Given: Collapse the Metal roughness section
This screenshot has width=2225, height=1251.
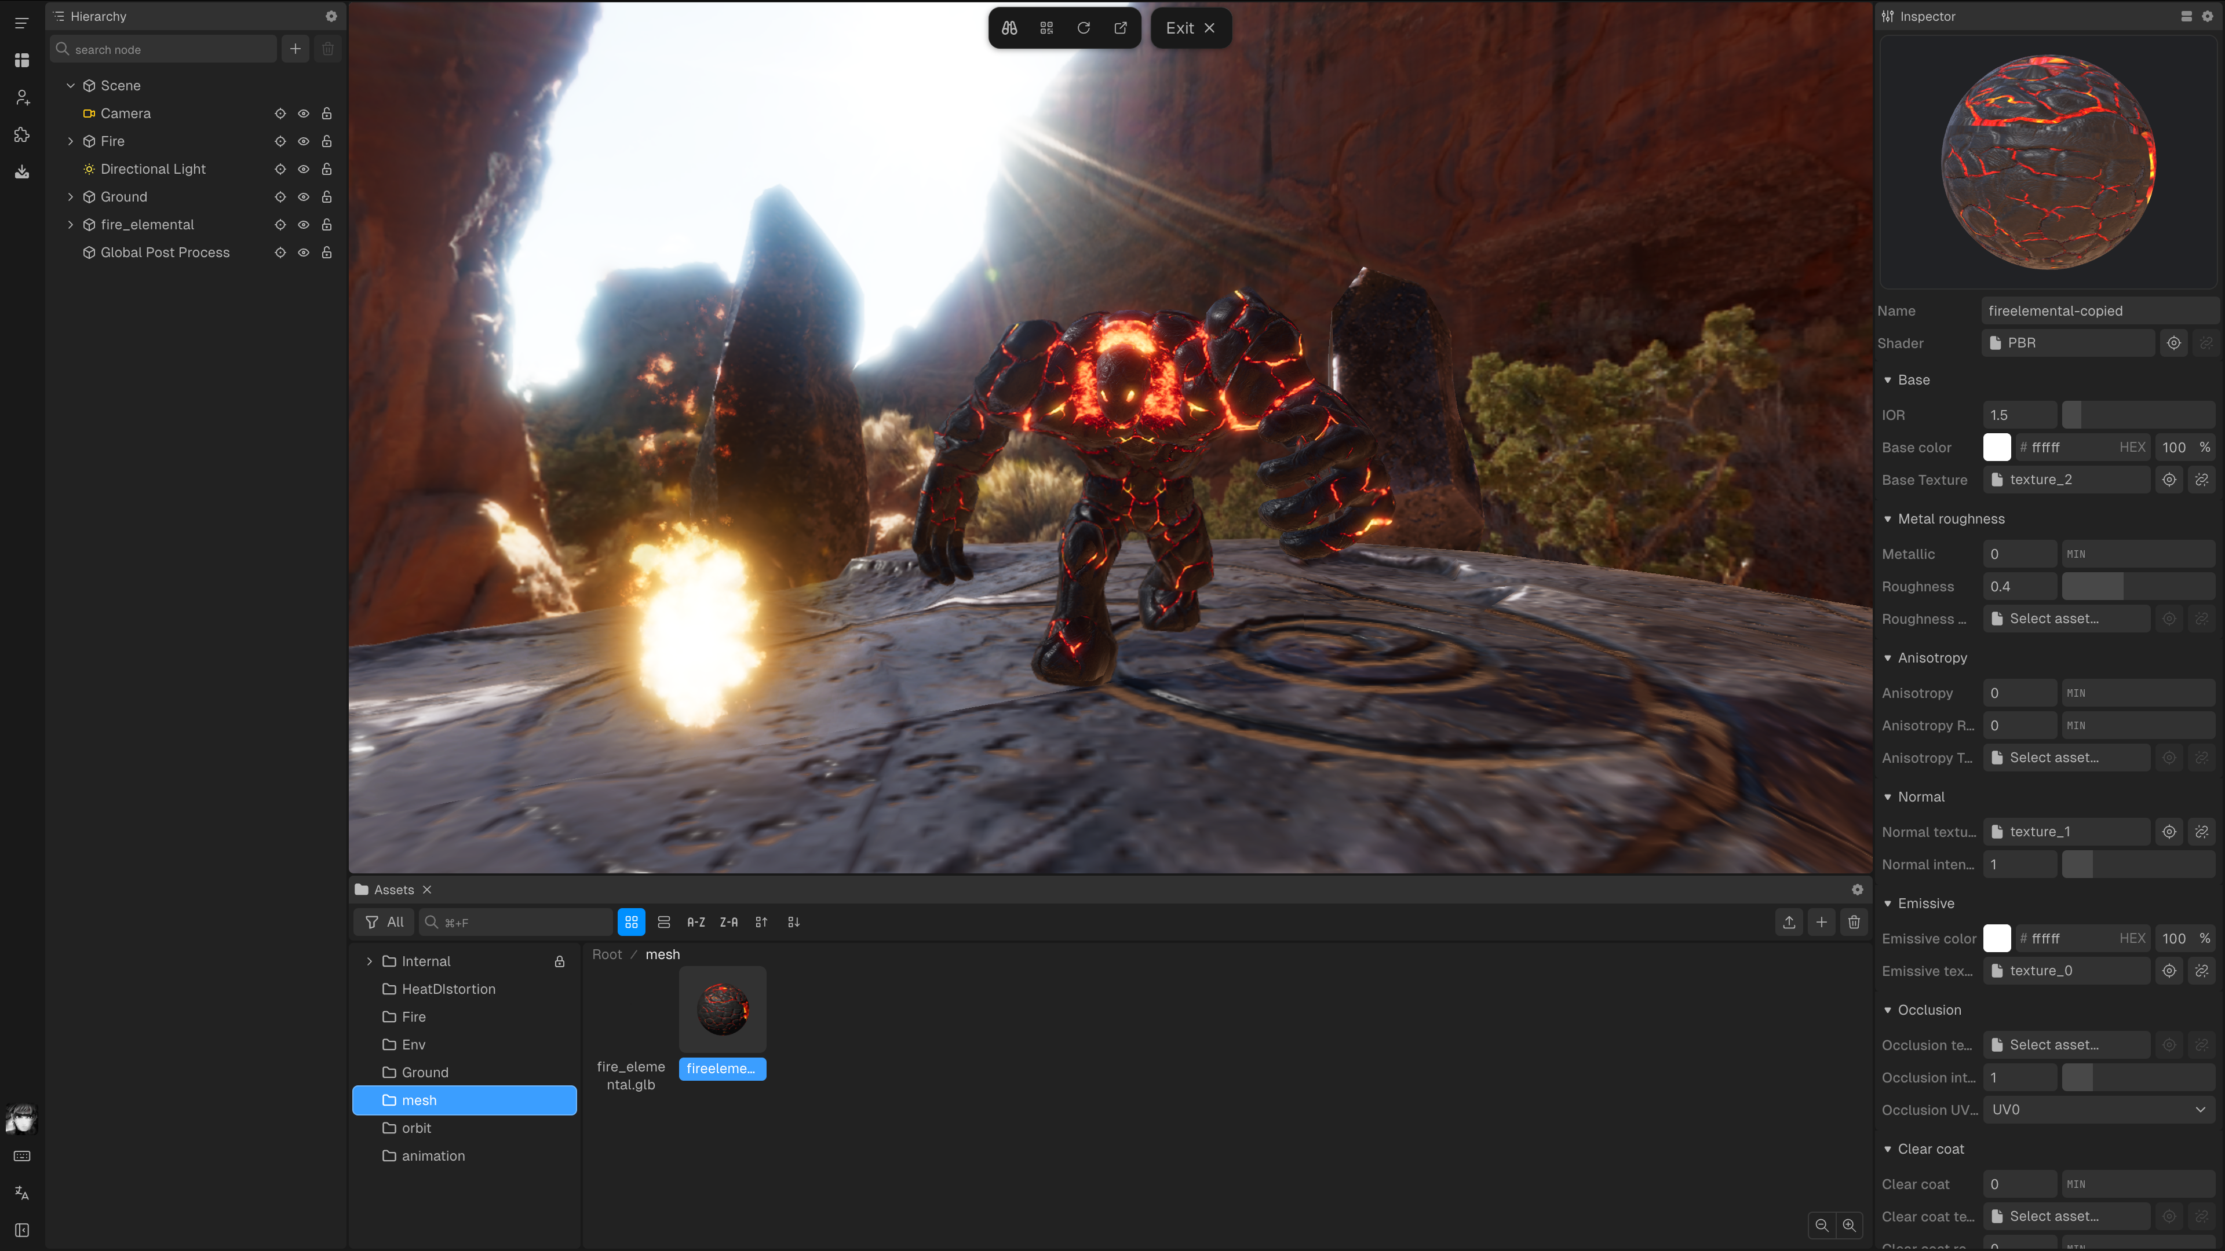Looking at the screenshot, I should (1887, 519).
